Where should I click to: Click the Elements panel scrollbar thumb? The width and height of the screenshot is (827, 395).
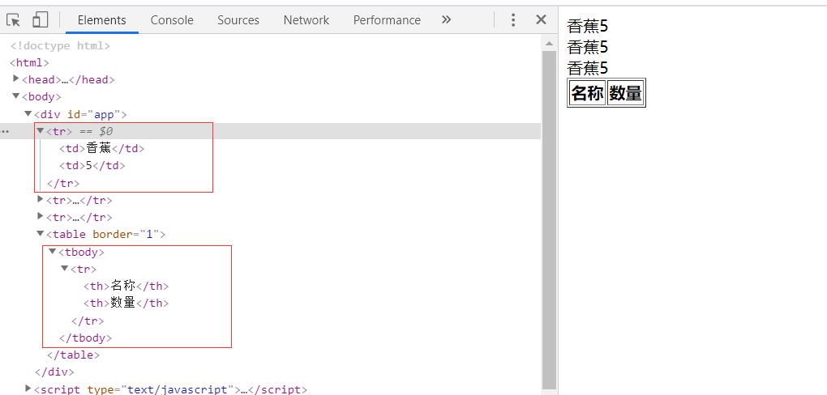[x=549, y=219]
